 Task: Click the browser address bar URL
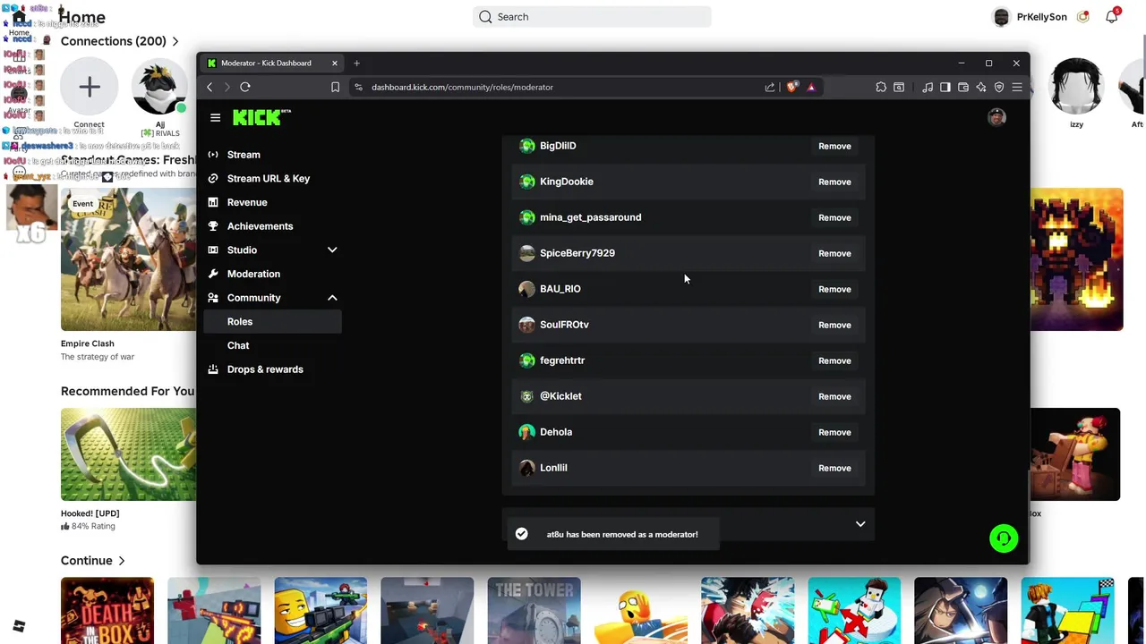coord(462,87)
